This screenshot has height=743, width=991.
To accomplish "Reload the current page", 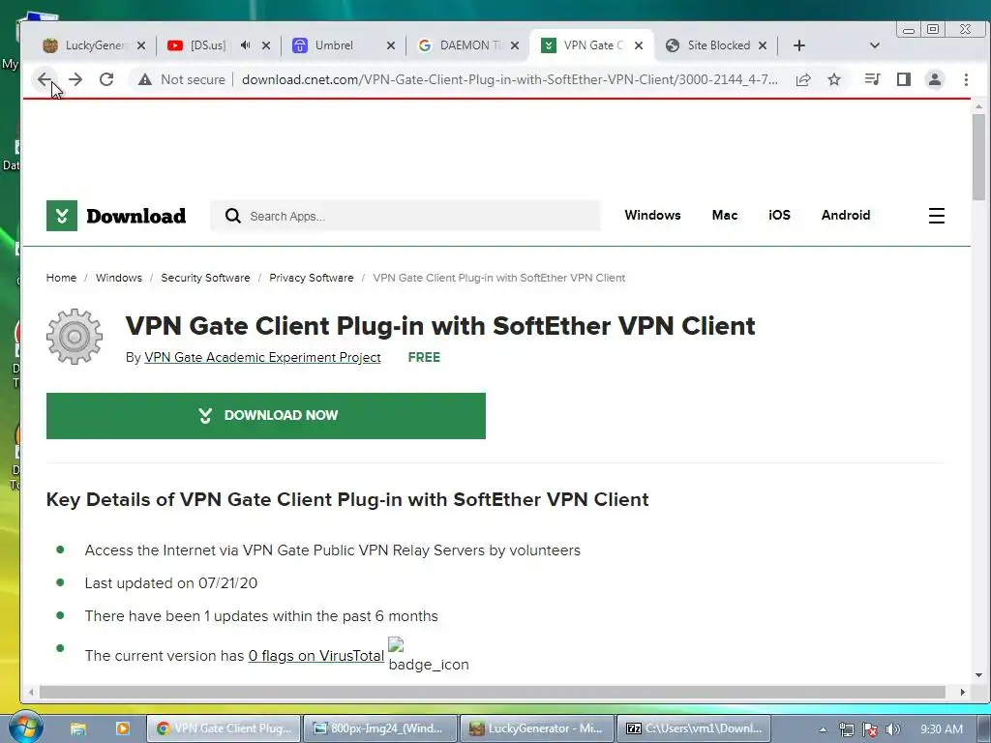I will click(106, 79).
